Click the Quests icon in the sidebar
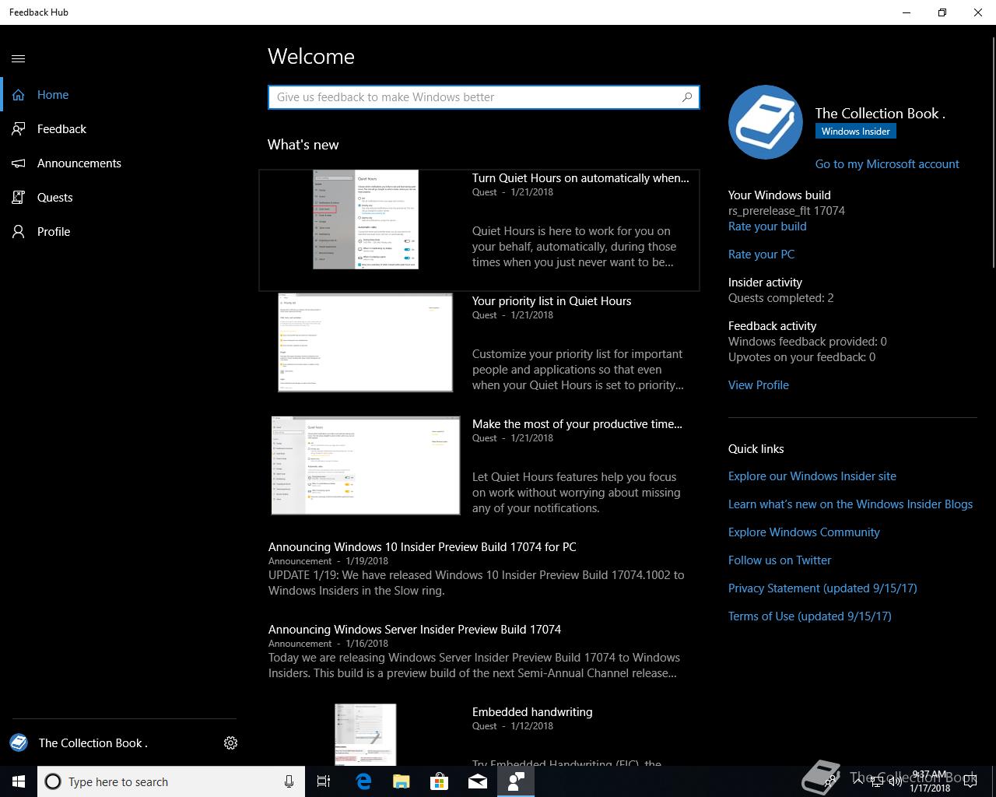Image resolution: width=996 pixels, height=797 pixels. (x=19, y=198)
